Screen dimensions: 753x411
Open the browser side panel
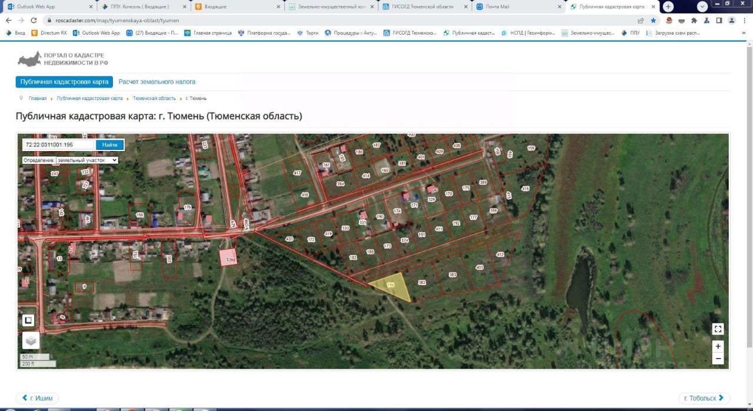719,20
